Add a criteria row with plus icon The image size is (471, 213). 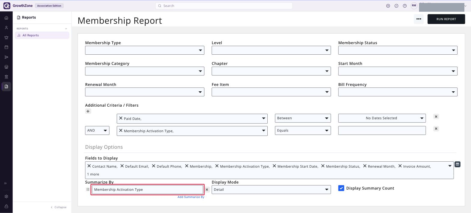tap(88, 111)
